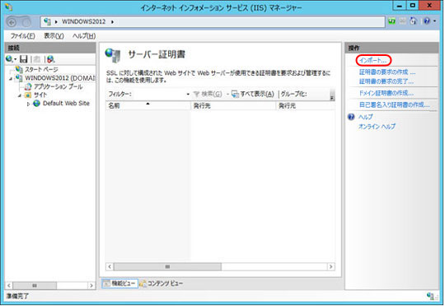Click the connections tree horizontal scrollbar thumb
445x306 pixels.
click(x=35, y=285)
